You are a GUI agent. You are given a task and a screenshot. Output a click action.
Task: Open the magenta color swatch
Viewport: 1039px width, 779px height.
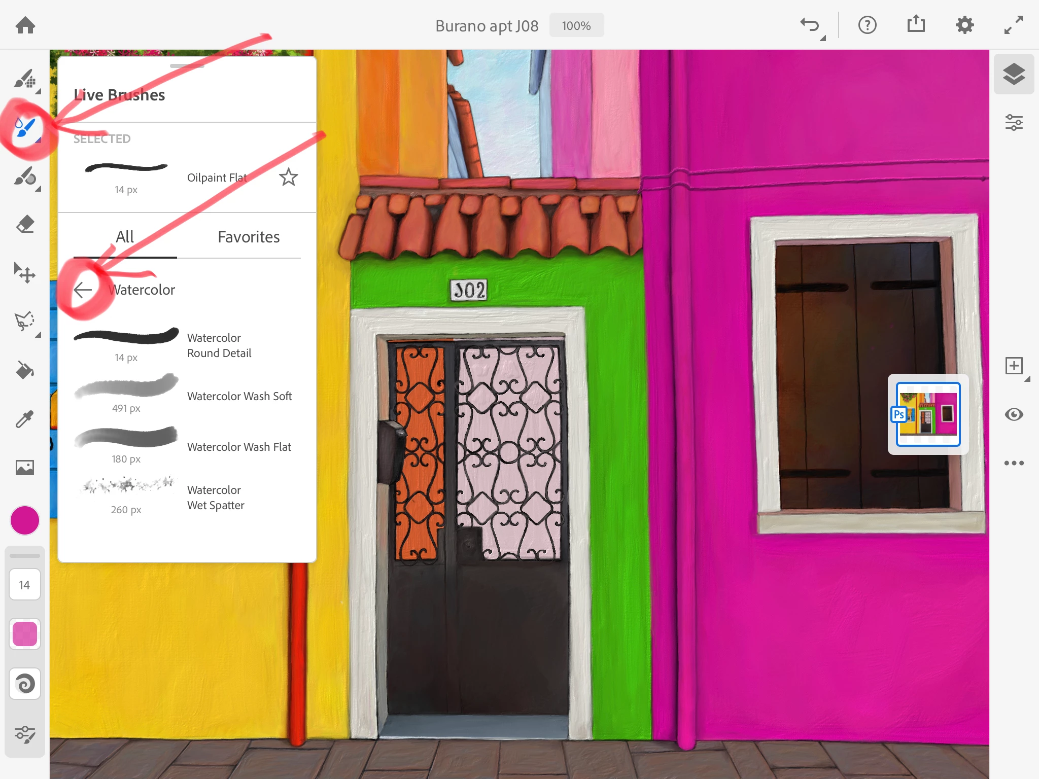(24, 520)
